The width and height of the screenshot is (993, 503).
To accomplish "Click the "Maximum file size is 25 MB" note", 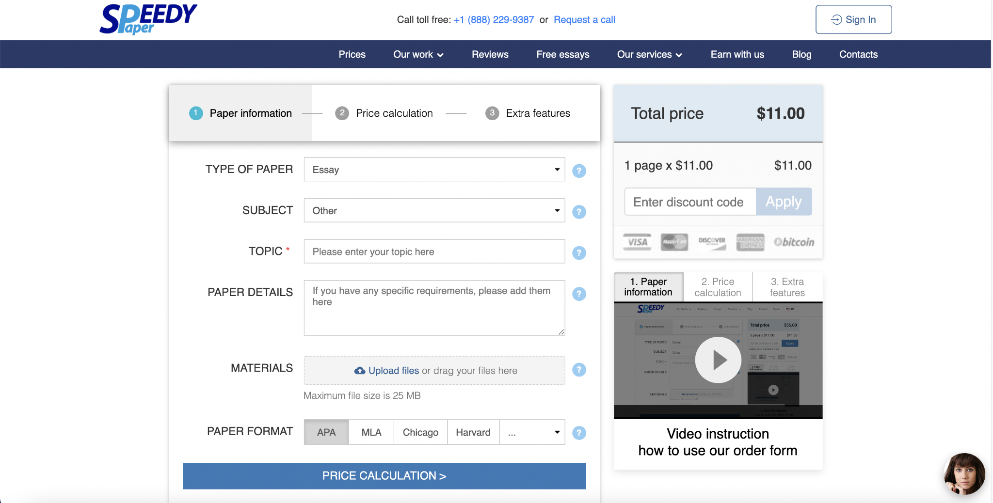I will click(x=362, y=395).
